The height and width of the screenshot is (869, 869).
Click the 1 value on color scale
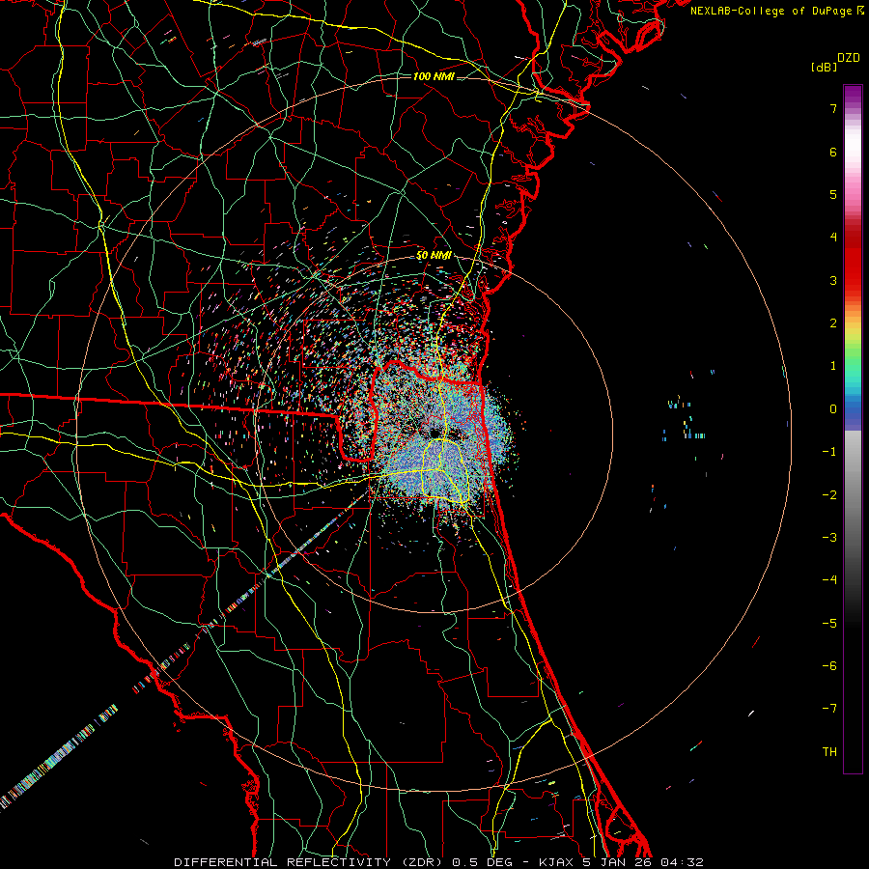click(x=833, y=366)
